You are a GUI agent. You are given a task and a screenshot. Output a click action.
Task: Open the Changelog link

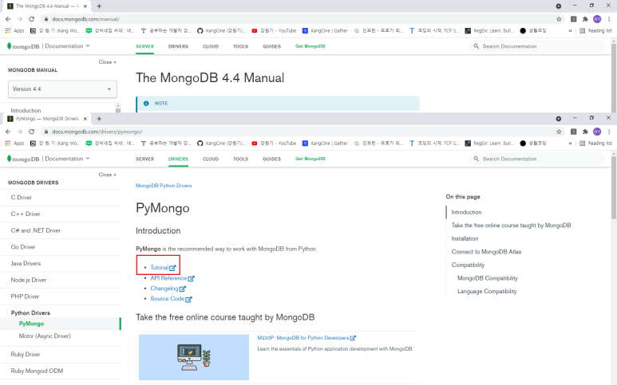click(168, 289)
